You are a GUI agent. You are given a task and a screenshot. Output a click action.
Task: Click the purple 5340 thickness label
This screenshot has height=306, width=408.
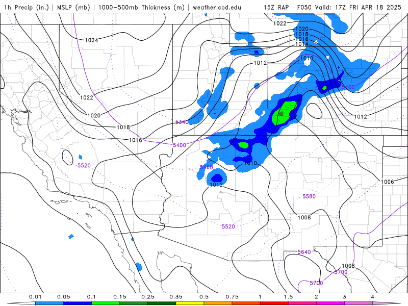tap(182, 122)
